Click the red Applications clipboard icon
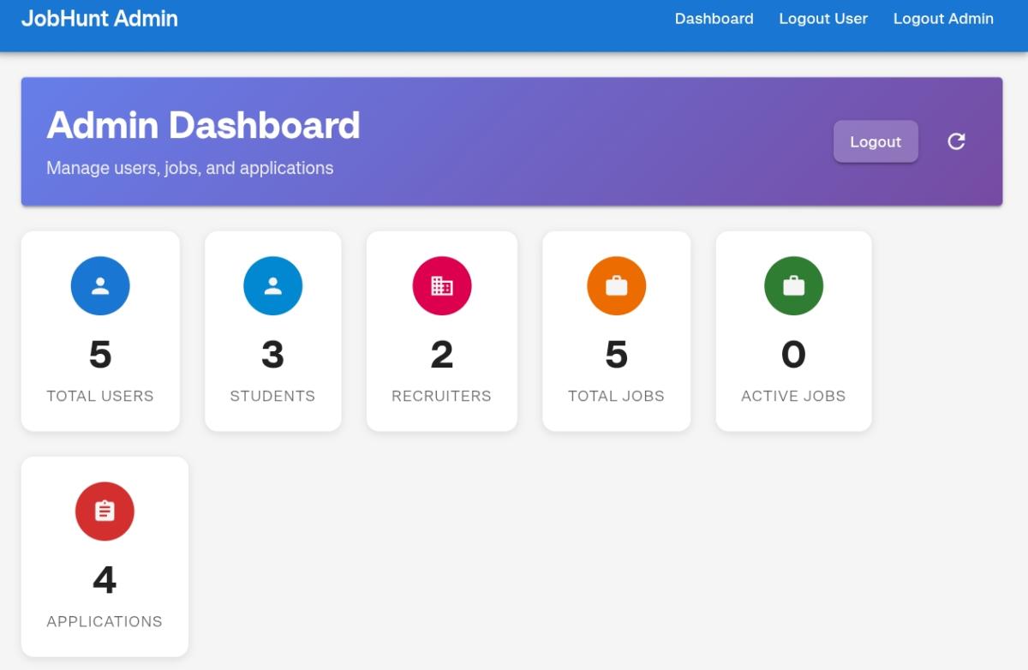 pos(105,511)
